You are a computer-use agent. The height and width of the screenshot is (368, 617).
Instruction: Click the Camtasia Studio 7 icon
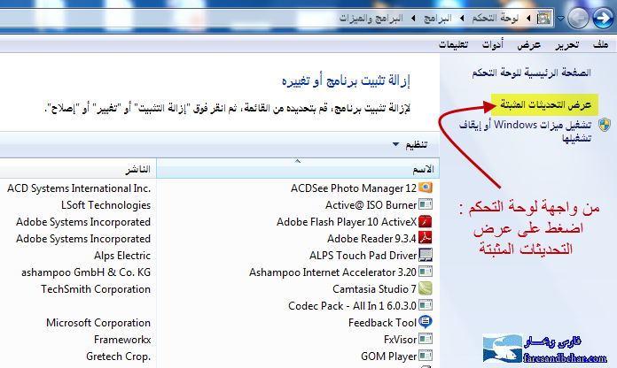426,289
